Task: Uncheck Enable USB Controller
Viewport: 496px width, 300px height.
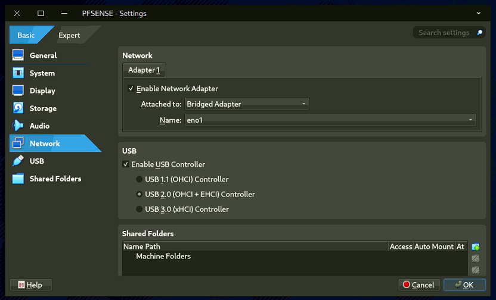Action: coord(126,164)
